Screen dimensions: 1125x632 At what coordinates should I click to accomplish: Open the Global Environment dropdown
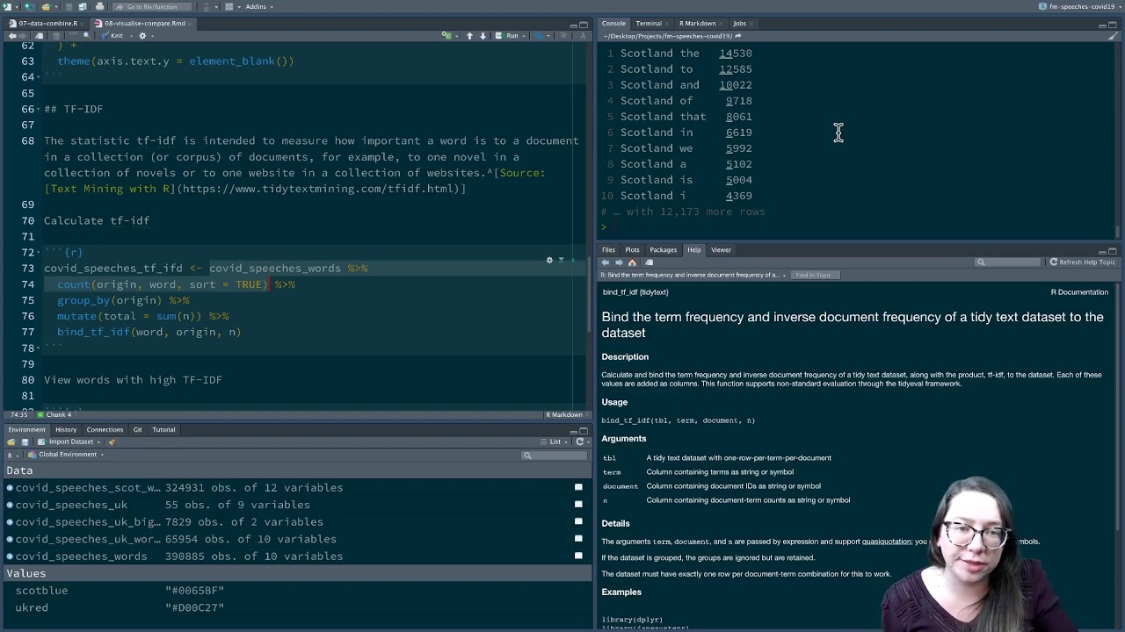(66, 455)
